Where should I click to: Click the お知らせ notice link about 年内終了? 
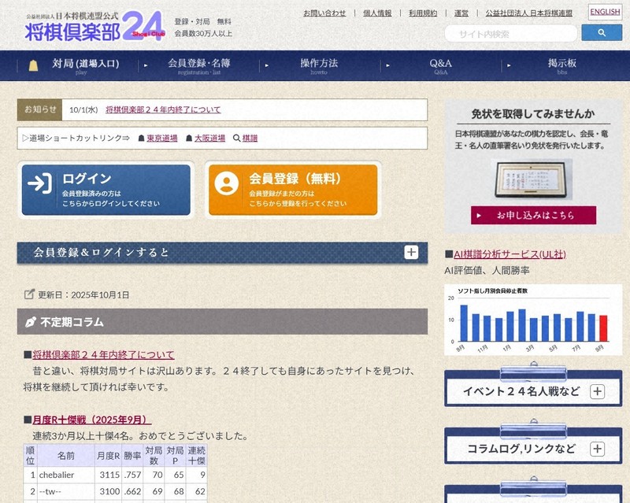pyautogui.click(x=163, y=109)
